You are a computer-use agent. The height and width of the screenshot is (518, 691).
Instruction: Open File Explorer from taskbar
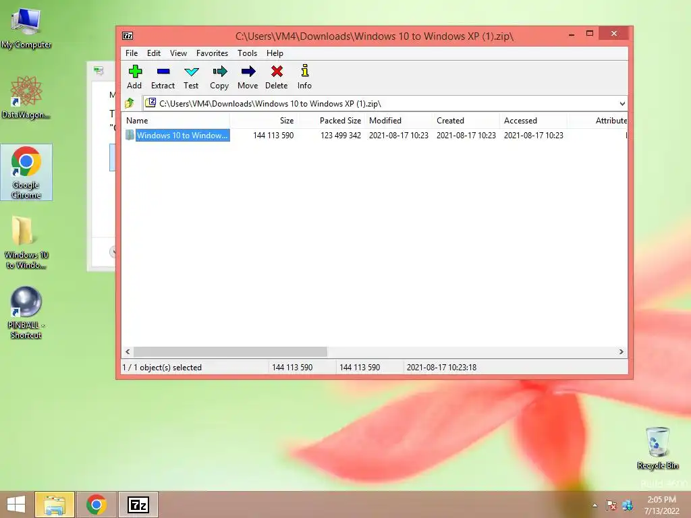(x=55, y=505)
